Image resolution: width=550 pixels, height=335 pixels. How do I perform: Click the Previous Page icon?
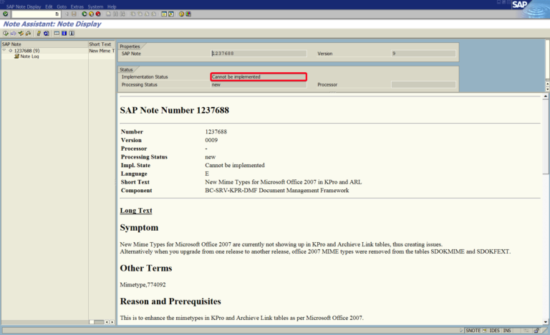tap(140, 14)
